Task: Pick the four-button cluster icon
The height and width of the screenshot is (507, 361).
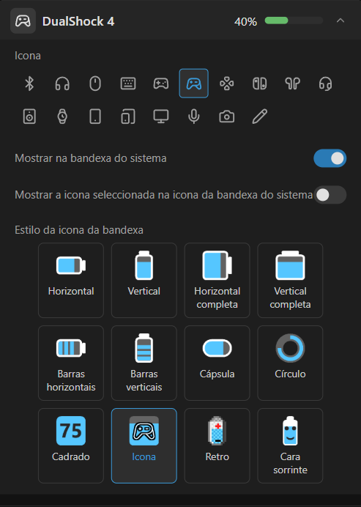Action: point(227,84)
